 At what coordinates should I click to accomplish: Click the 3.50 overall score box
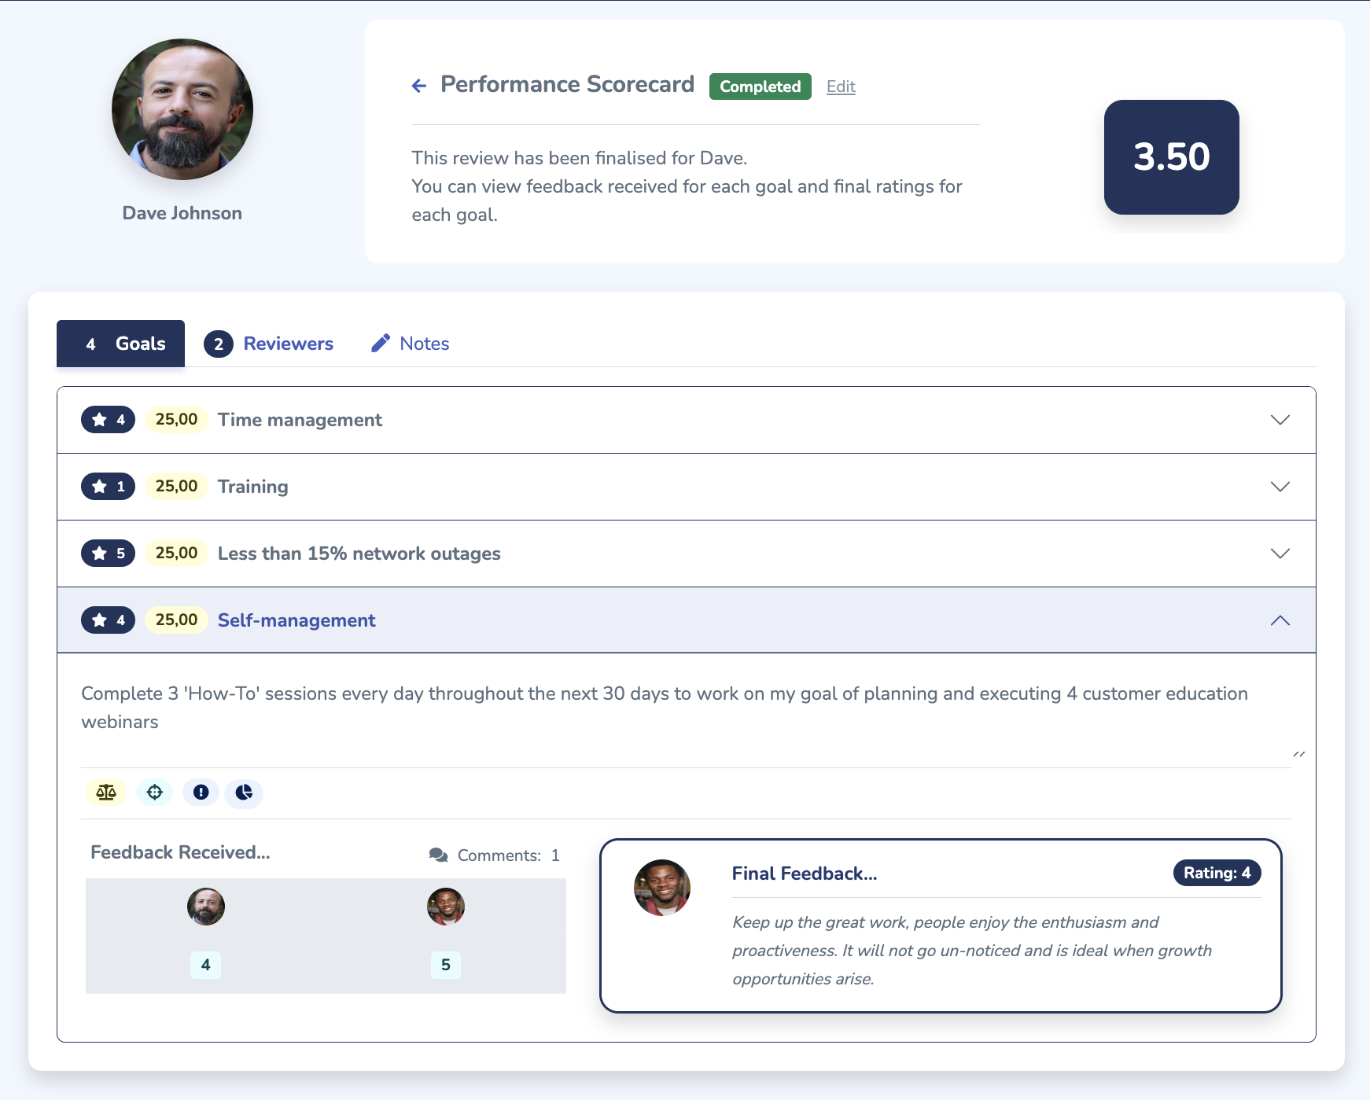[1172, 157]
